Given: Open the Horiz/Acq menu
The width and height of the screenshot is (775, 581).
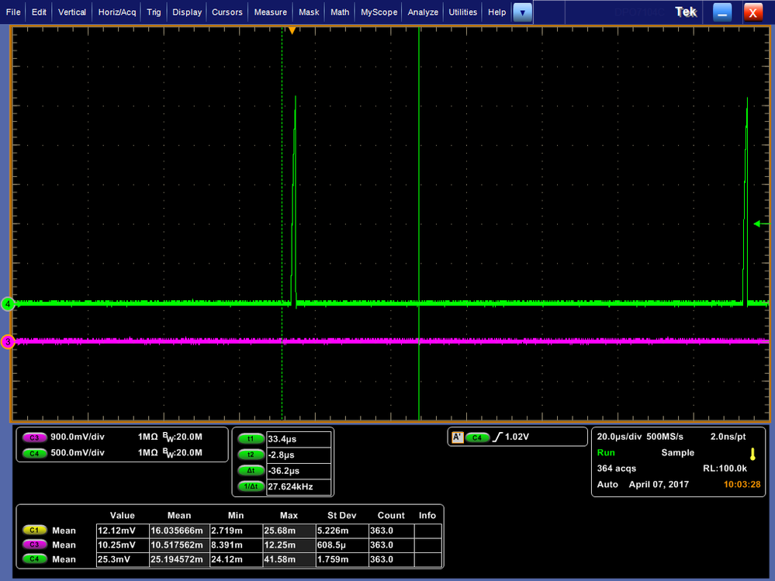Looking at the screenshot, I should click(x=117, y=12).
